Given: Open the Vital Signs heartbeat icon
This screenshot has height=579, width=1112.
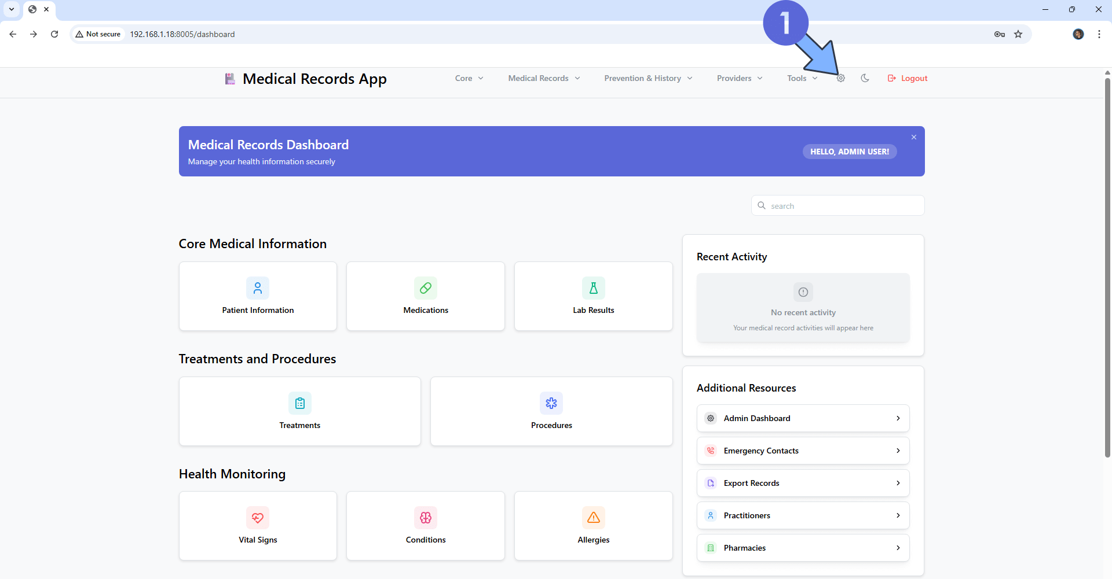Looking at the screenshot, I should click(x=258, y=518).
